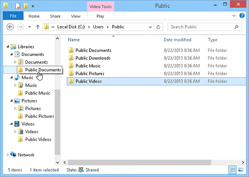
Task: Expand the Videos subfolder node
Action: pyautogui.click(x=15, y=131)
